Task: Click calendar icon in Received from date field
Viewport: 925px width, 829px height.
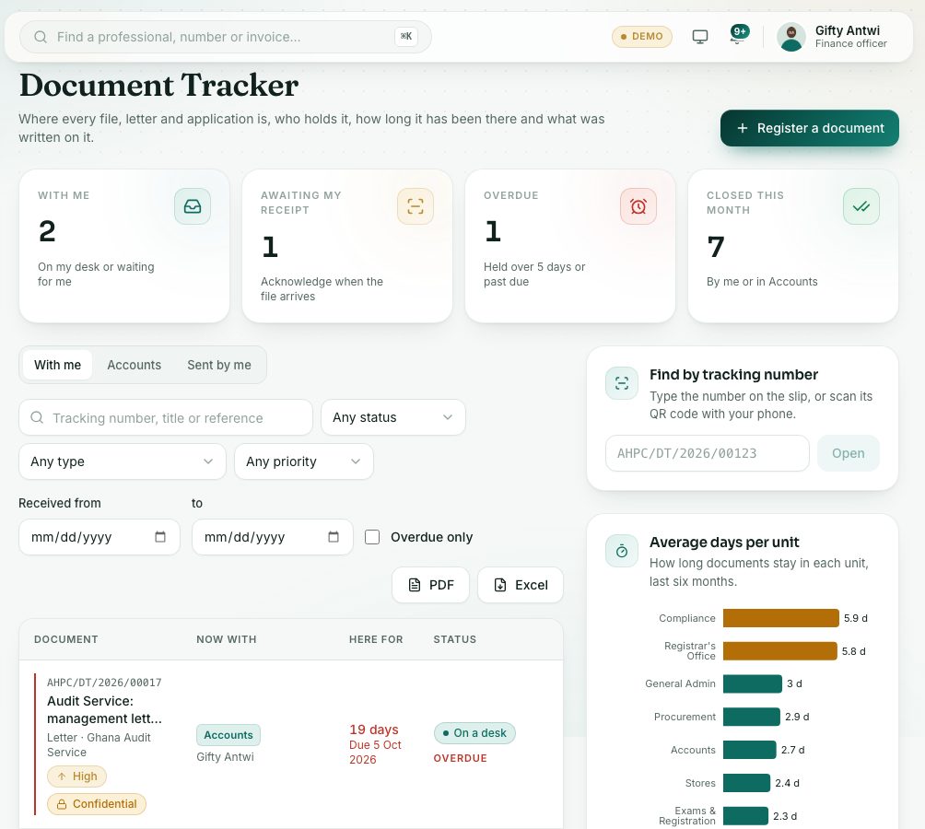Action: pyautogui.click(x=160, y=537)
